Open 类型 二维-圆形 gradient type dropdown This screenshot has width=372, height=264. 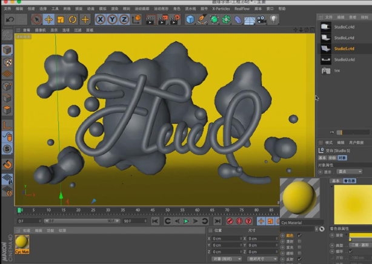(360, 245)
